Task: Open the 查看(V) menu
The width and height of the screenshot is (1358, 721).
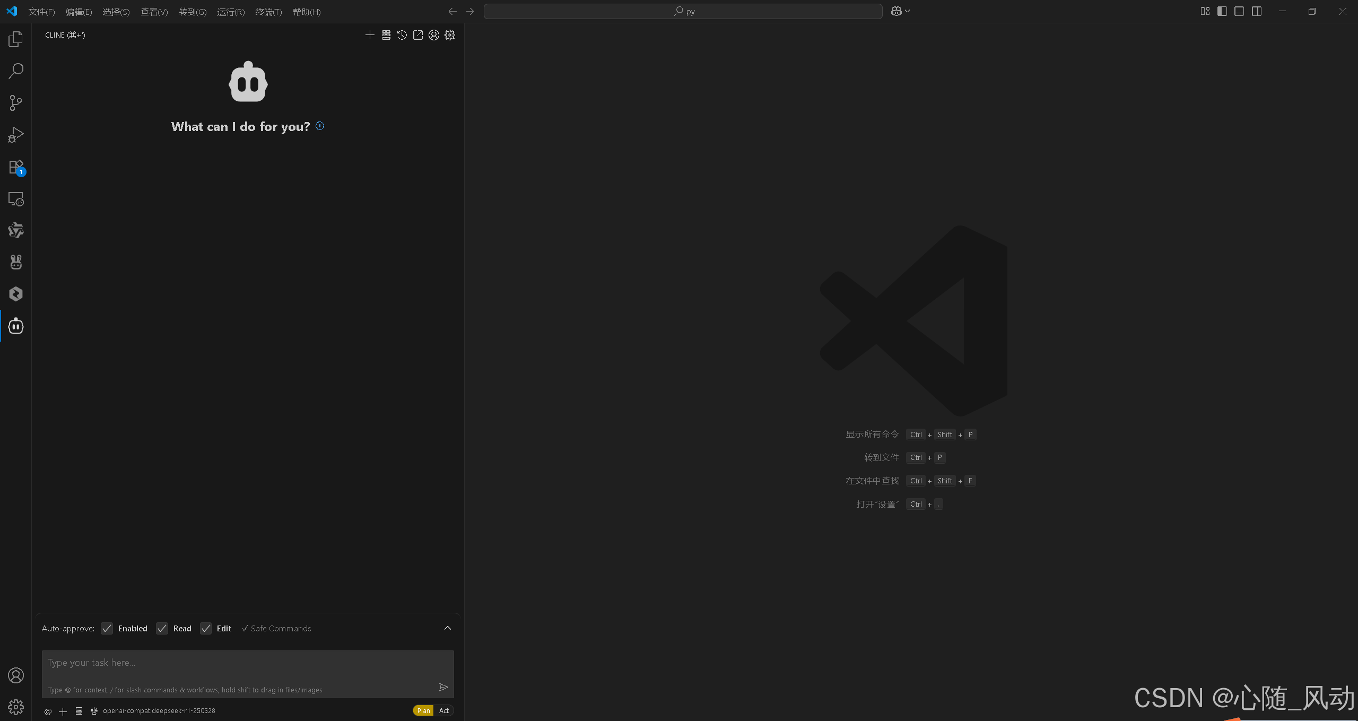Action: point(154,12)
